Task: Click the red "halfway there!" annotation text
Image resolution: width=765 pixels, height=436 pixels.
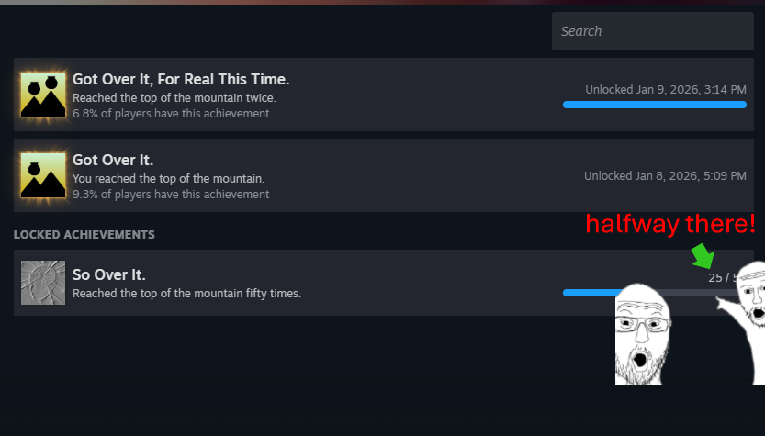Action: [670, 224]
